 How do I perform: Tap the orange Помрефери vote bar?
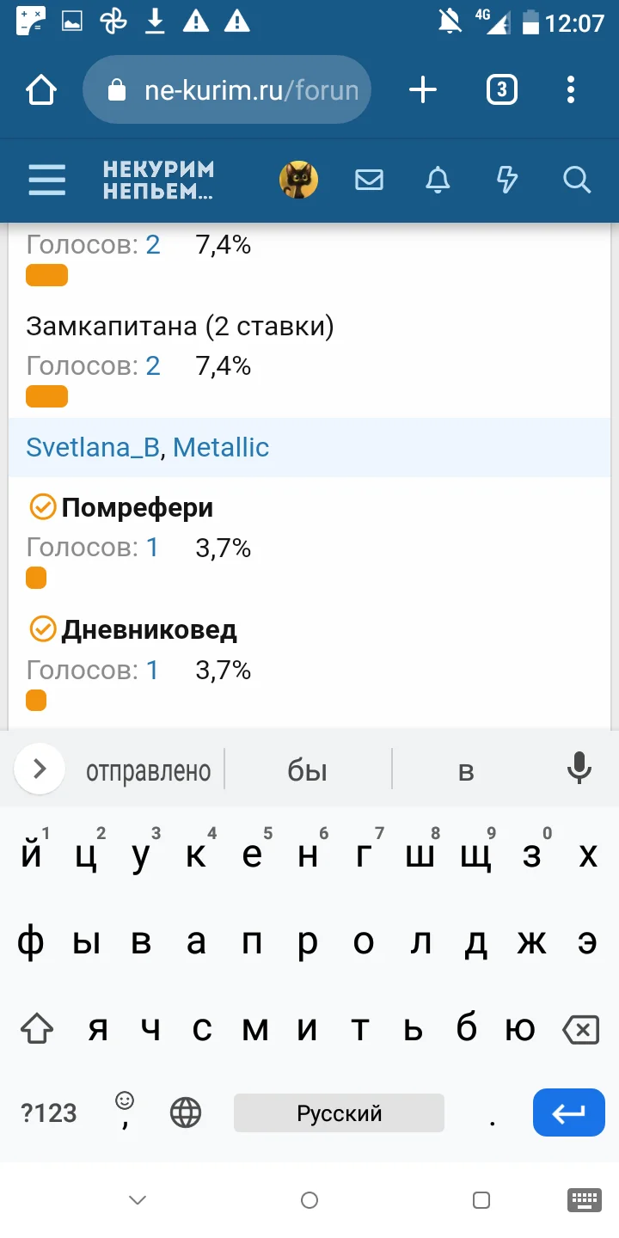[36, 579]
